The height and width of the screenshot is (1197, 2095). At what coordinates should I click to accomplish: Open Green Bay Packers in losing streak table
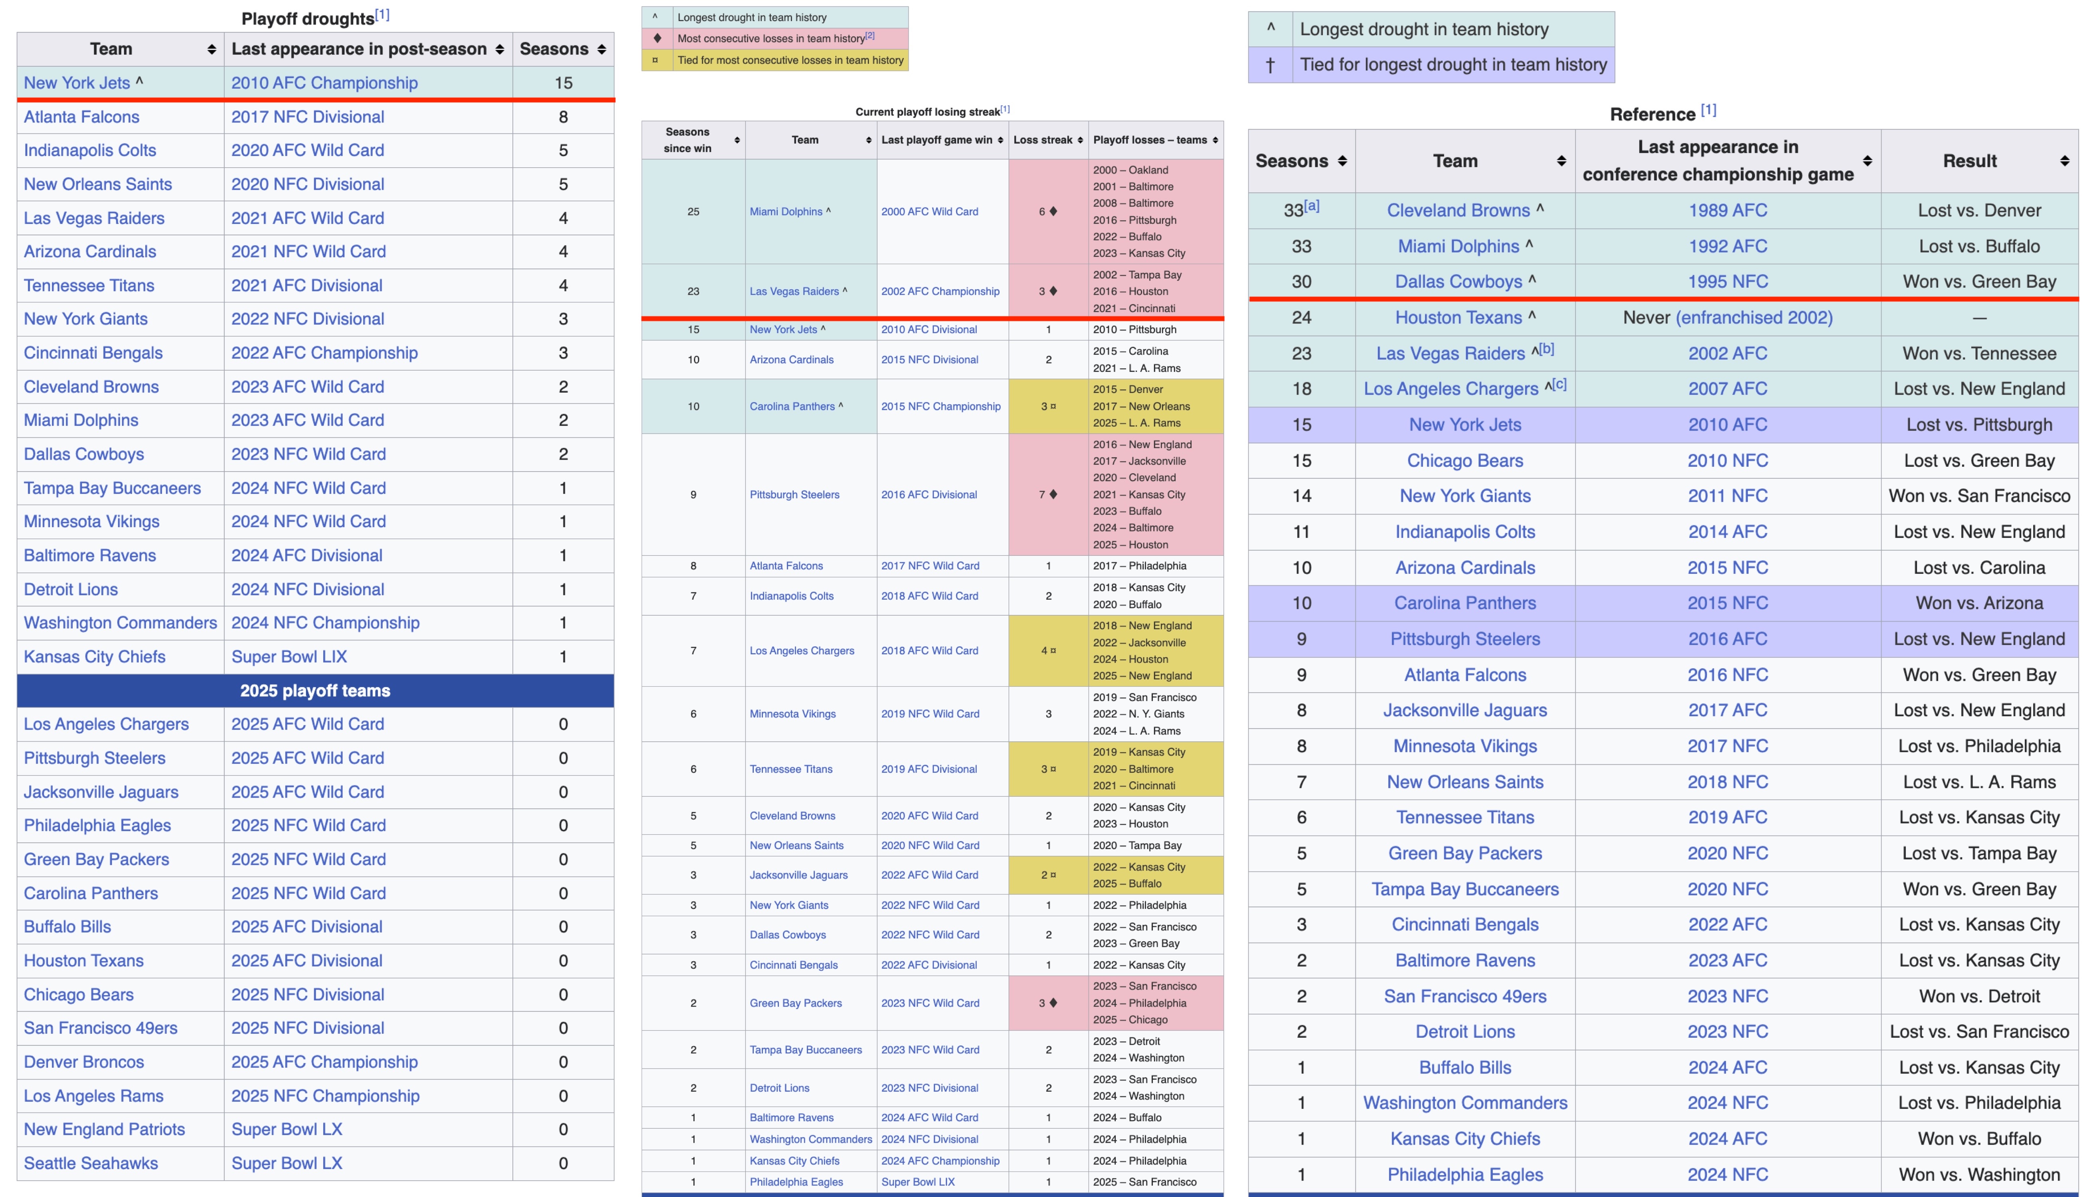(796, 1003)
